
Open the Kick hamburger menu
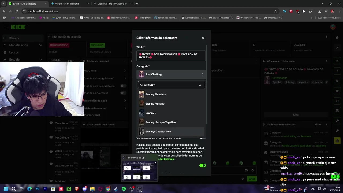point(6,27)
